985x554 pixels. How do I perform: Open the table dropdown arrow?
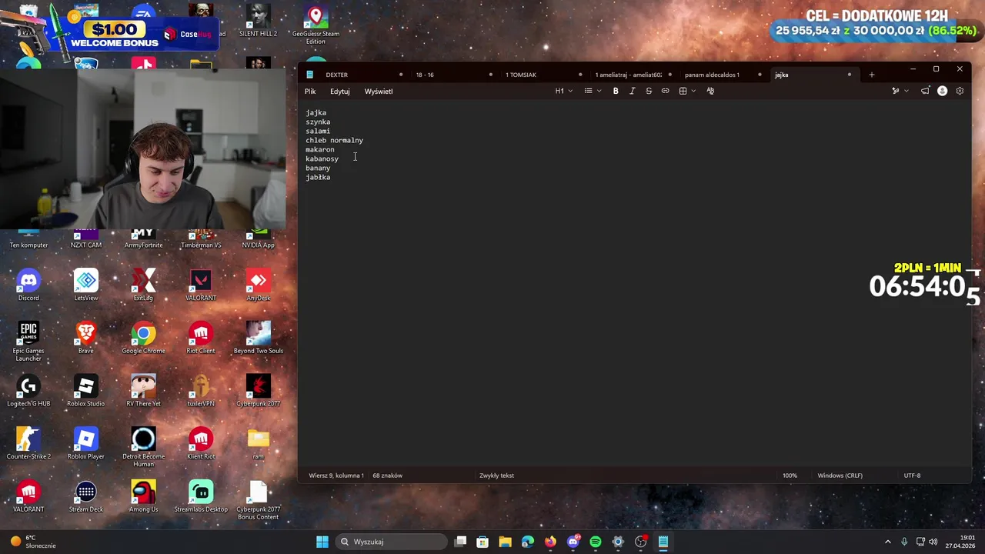pyautogui.click(x=693, y=91)
